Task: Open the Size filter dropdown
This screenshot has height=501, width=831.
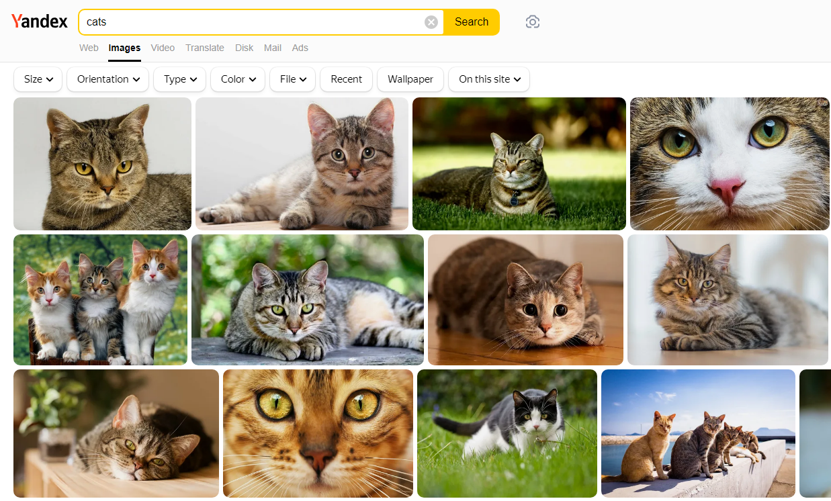Action: 38,79
